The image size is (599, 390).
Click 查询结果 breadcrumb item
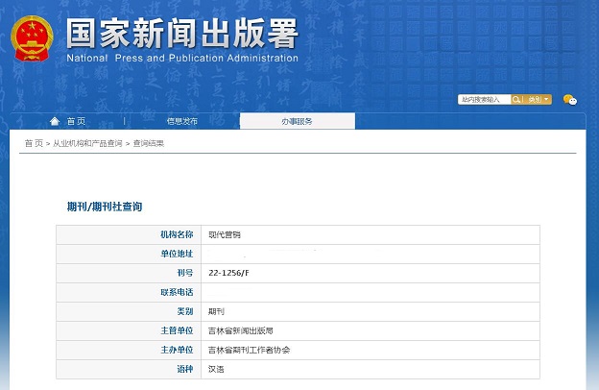point(149,143)
